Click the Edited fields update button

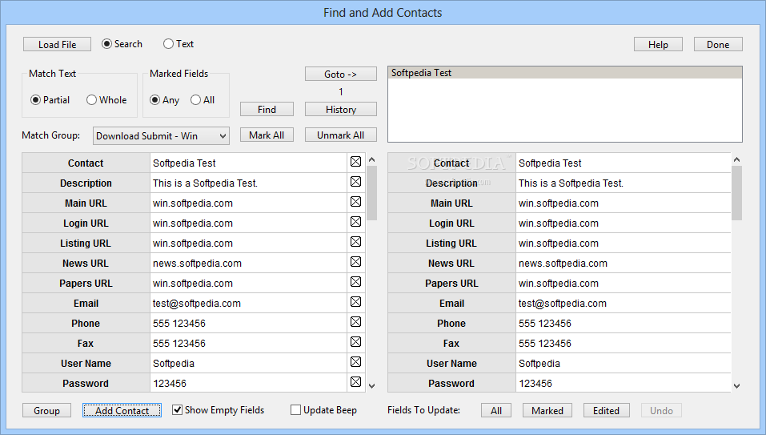pos(606,410)
